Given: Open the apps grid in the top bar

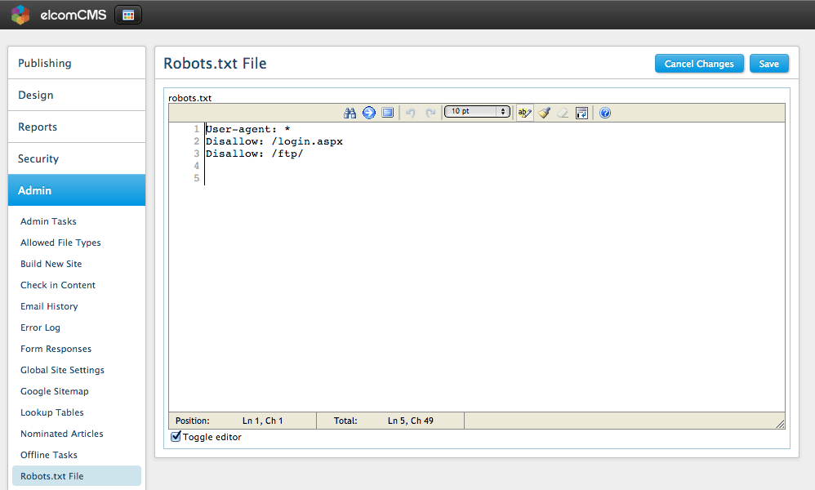Looking at the screenshot, I should coord(127,14).
